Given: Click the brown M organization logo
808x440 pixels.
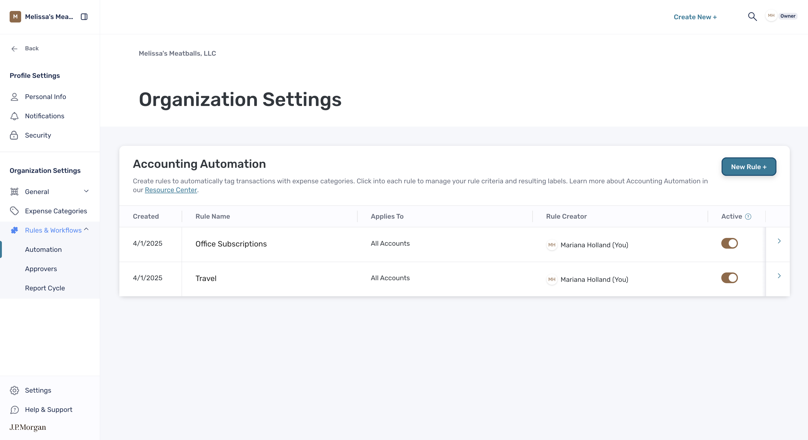Looking at the screenshot, I should click(15, 17).
